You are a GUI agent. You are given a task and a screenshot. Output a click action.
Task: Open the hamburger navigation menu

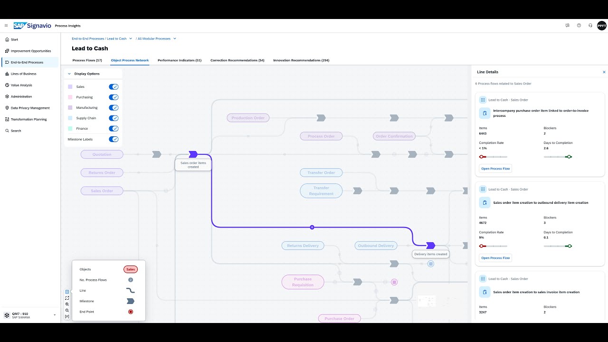click(x=6, y=26)
